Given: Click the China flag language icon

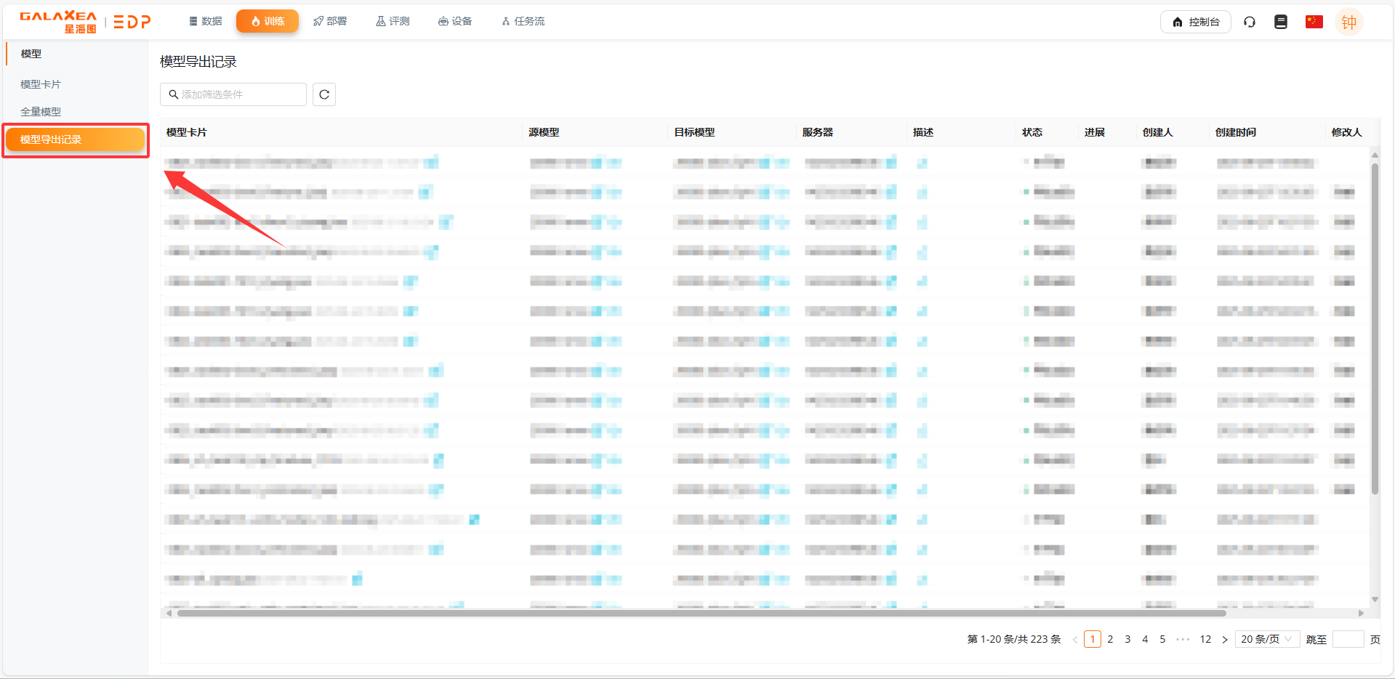Looking at the screenshot, I should pyautogui.click(x=1314, y=22).
